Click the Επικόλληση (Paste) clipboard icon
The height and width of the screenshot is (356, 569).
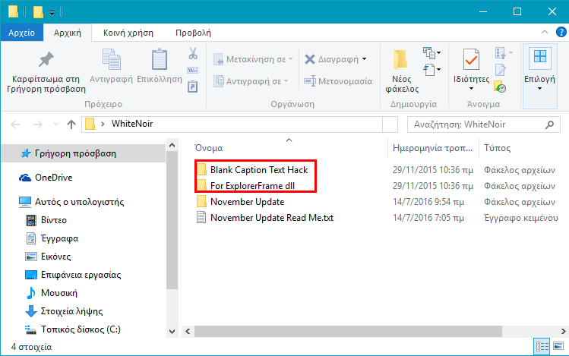[x=160, y=59]
